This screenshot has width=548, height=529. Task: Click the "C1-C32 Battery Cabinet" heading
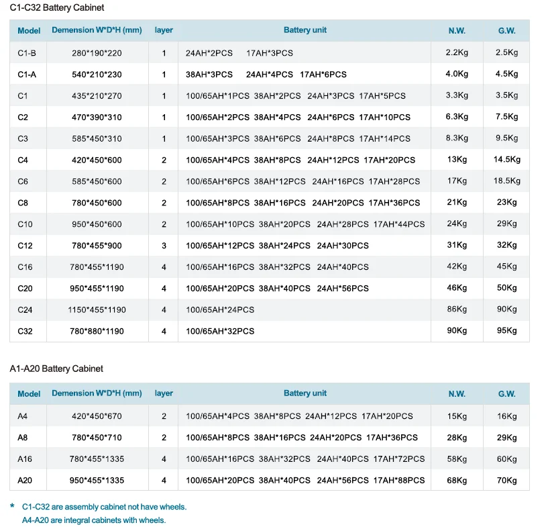[x=57, y=7]
